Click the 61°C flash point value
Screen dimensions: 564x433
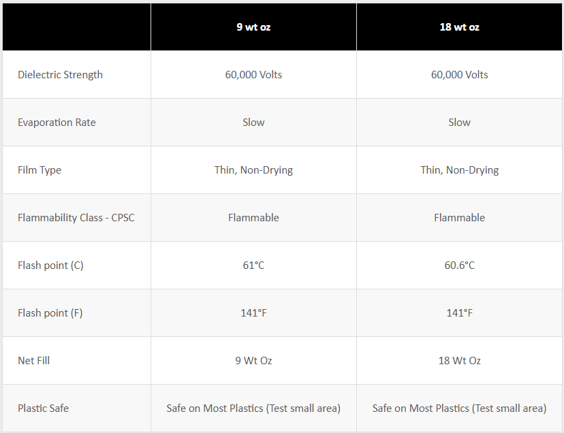click(x=253, y=266)
